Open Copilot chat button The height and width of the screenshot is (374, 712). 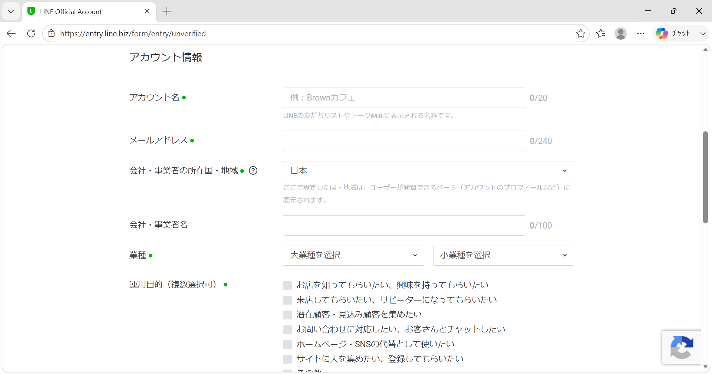point(673,33)
